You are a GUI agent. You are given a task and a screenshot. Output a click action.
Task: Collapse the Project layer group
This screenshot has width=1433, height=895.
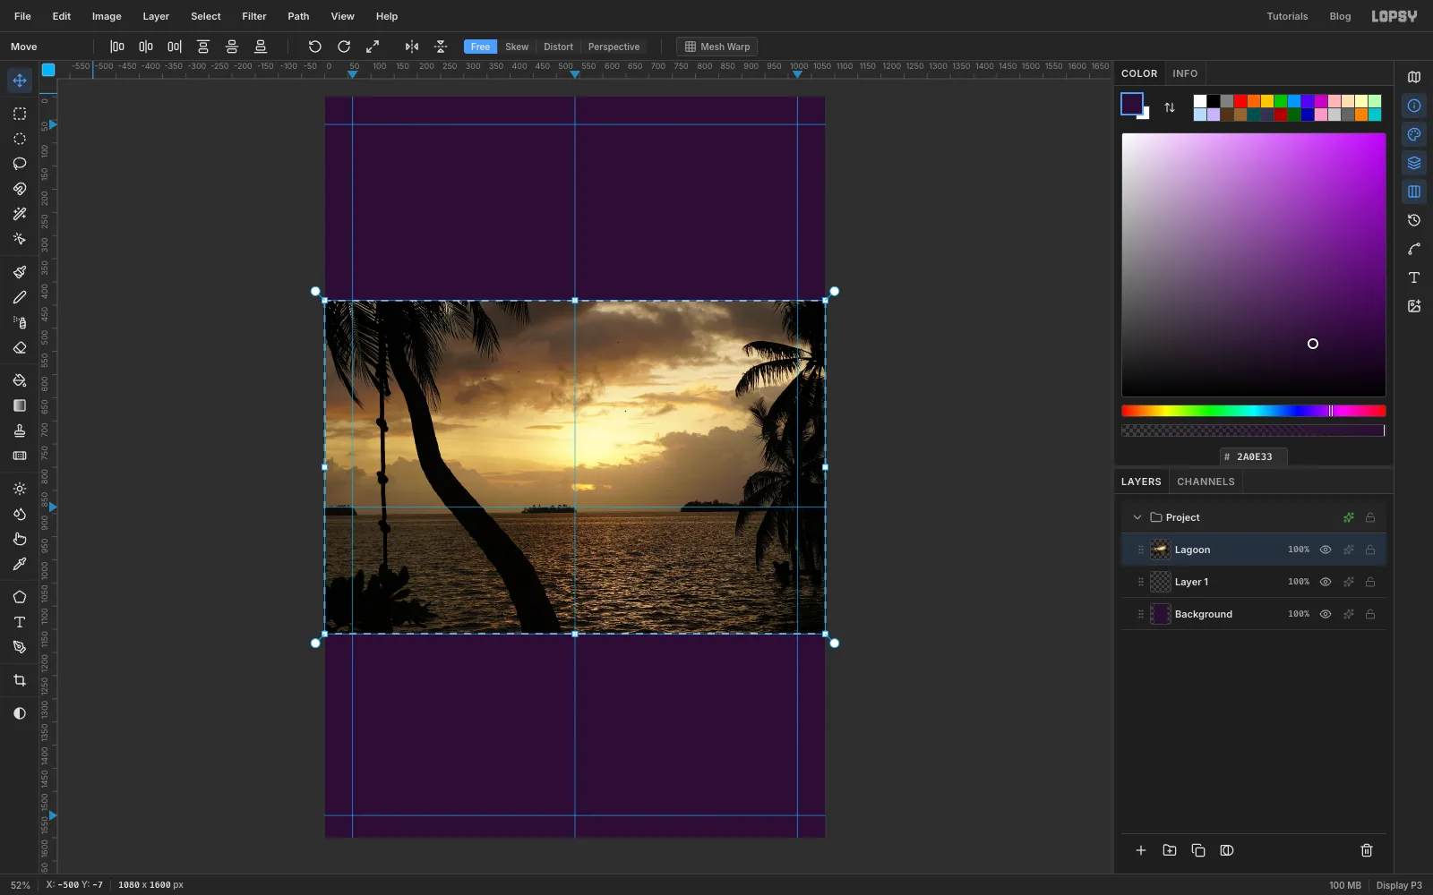pos(1137,517)
